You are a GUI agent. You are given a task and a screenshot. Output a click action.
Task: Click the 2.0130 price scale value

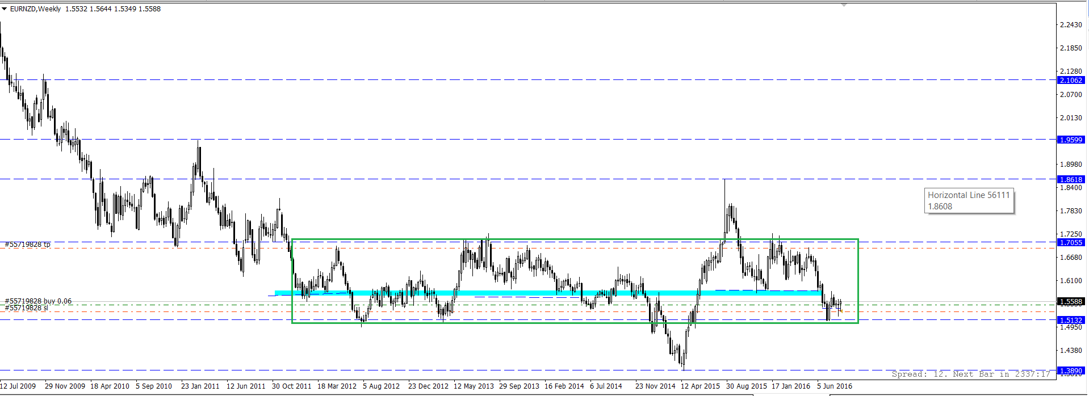pyautogui.click(x=1071, y=118)
